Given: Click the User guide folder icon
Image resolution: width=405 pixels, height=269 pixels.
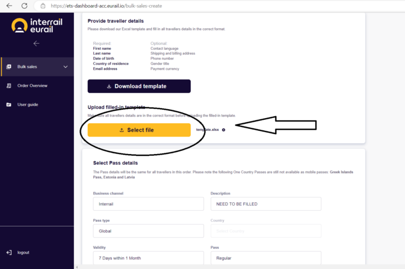Looking at the screenshot, I should pyautogui.click(x=9, y=105).
